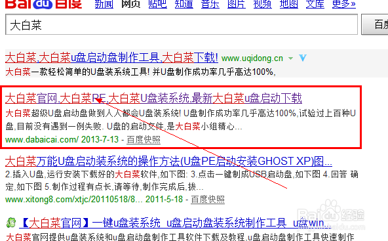Viewport: 388px width, 241px height.
Task: Open the 贴吧 tab
Action: coord(157,4)
